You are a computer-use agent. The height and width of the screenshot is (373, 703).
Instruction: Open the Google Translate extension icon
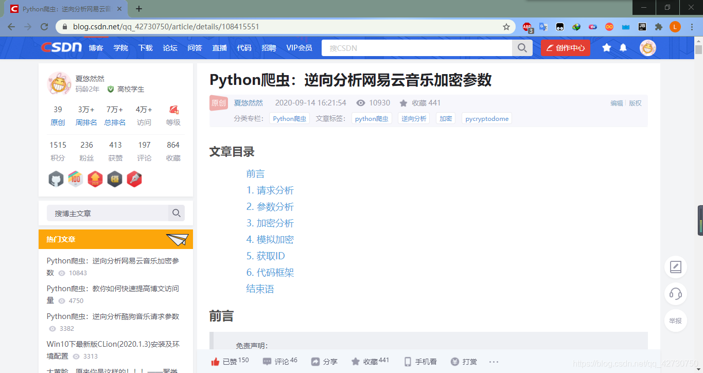(x=543, y=27)
